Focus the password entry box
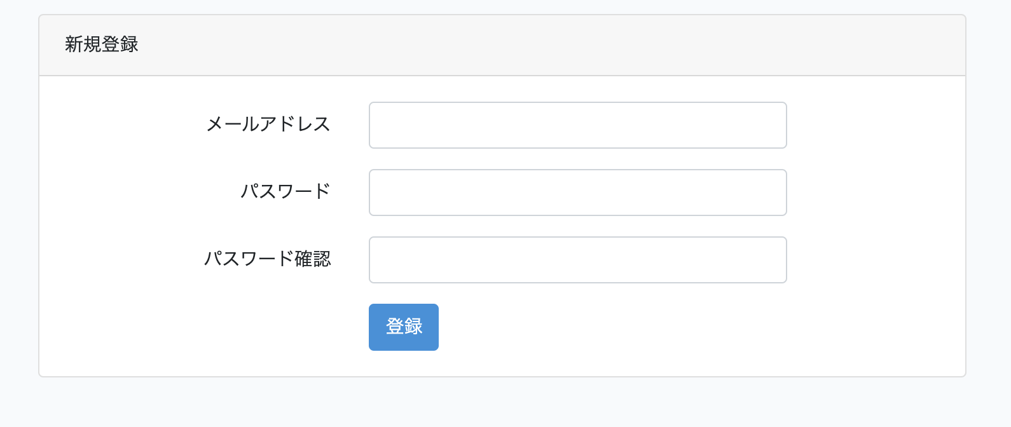This screenshot has width=1011, height=427. tap(577, 193)
